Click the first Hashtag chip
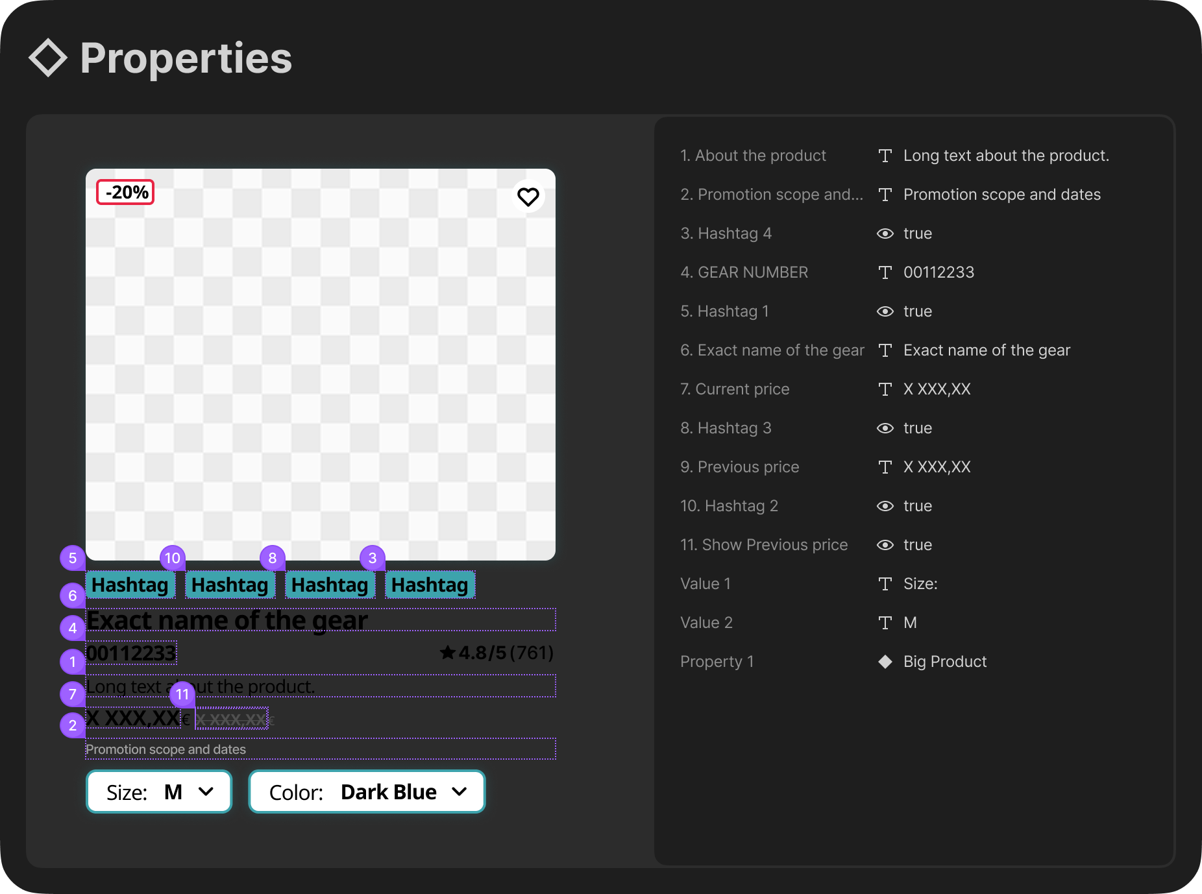This screenshot has width=1202, height=894. coord(130,585)
